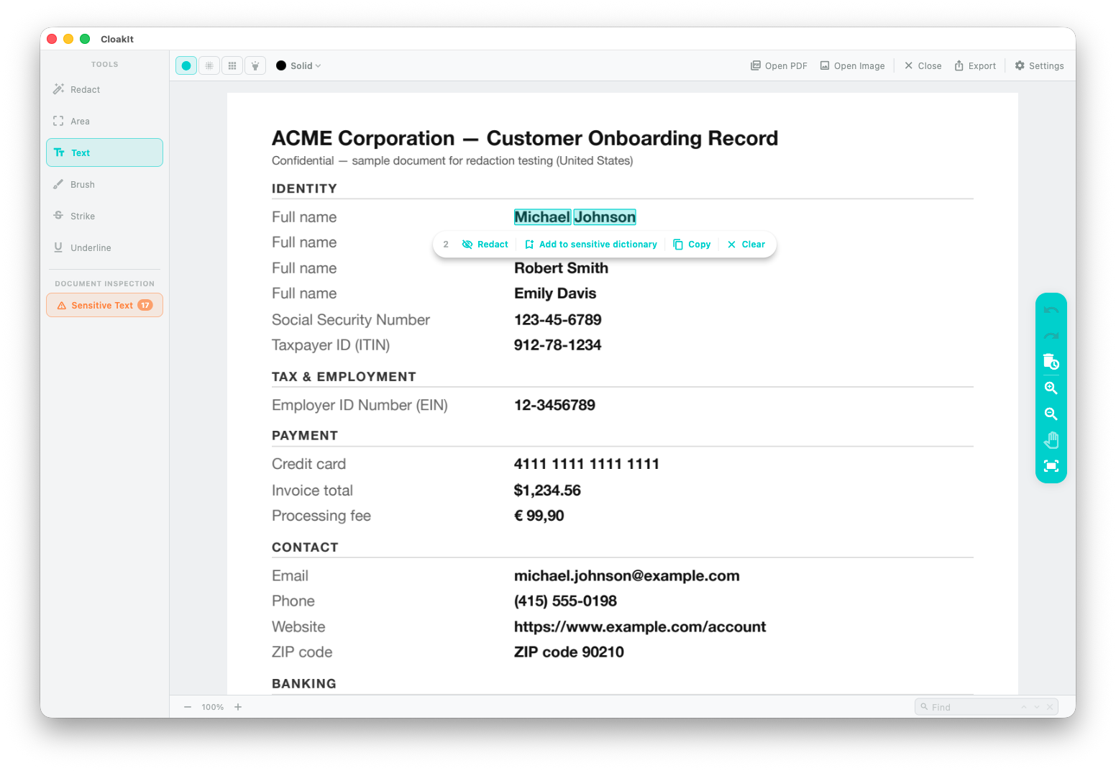The width and height of the screenshot is (1116, 771).
Task: Click Redact in the selection popup
Action: coord(485,245)
